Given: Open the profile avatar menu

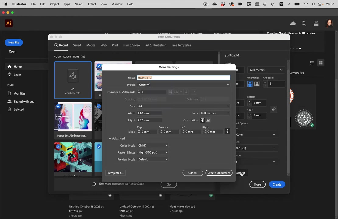Looking at the screenshot, I should click(x=329, y=23).
